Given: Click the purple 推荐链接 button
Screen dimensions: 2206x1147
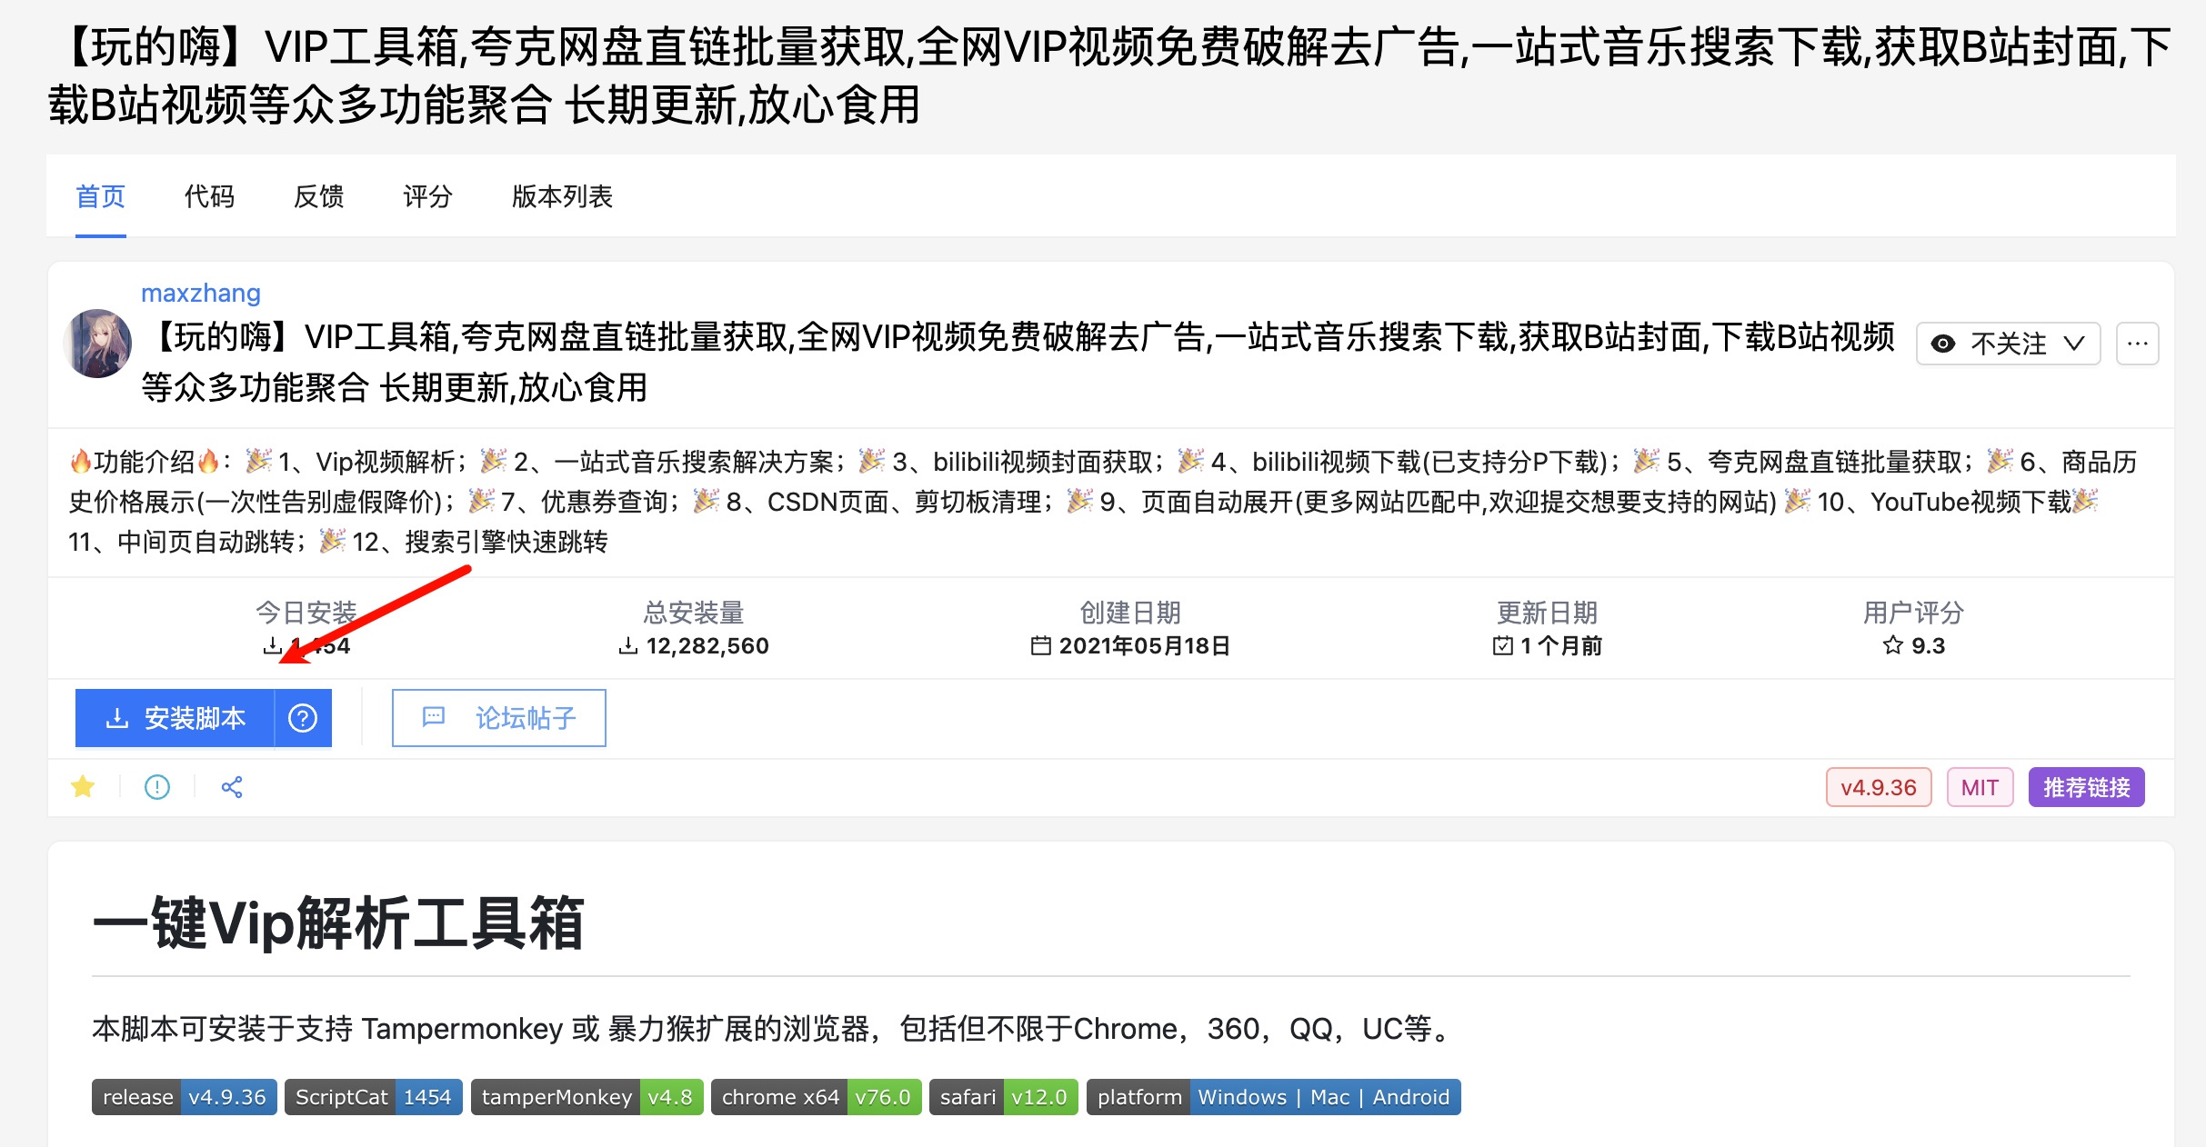Looking at the screenshot, I should (2086, 787).
